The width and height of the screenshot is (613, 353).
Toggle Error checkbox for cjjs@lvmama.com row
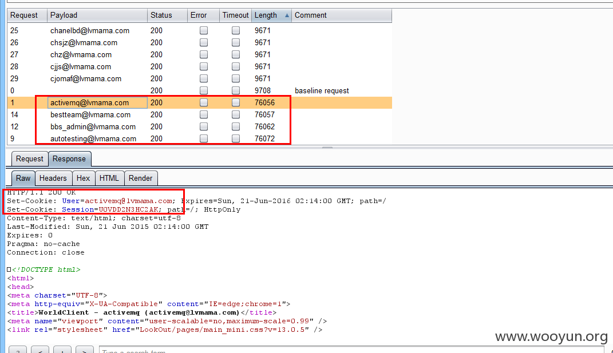click(204, 66)
